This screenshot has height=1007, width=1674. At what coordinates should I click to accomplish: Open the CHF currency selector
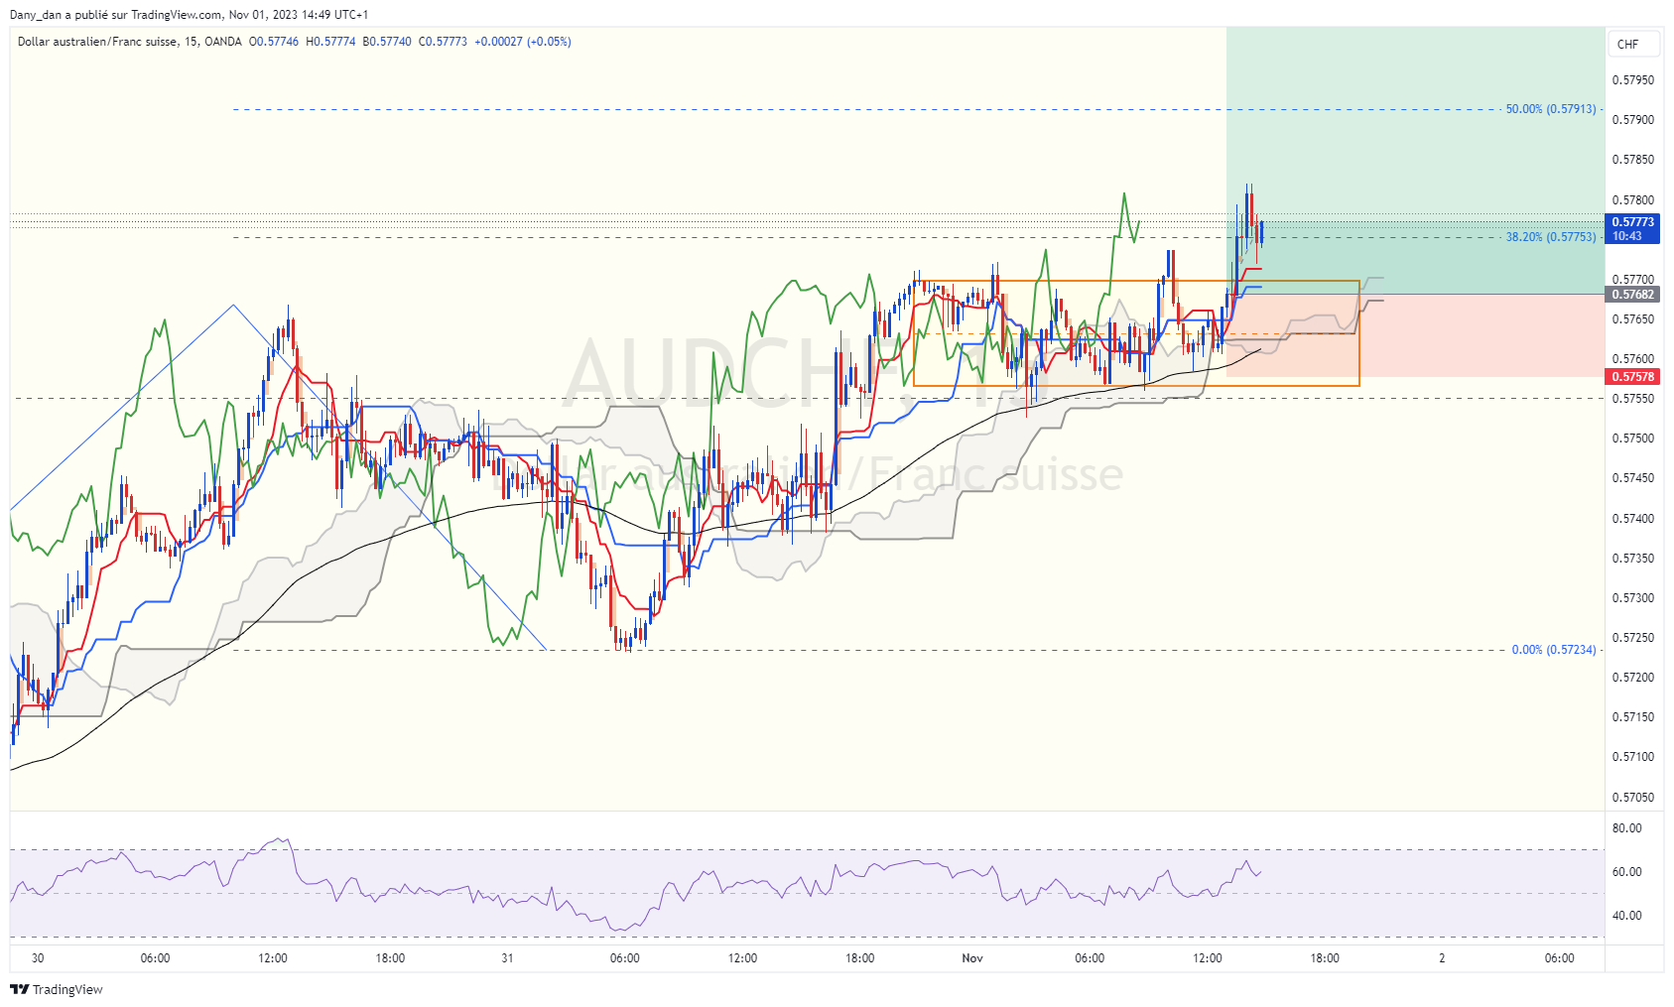click(x=1632, y=44)
